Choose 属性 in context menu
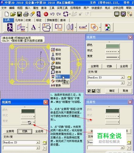This screenshot has height=153, width=134. point(60,76)
